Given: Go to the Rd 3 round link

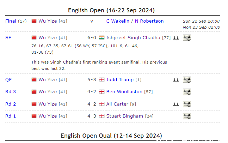Looking at the screenshot, I should [11, 92].
